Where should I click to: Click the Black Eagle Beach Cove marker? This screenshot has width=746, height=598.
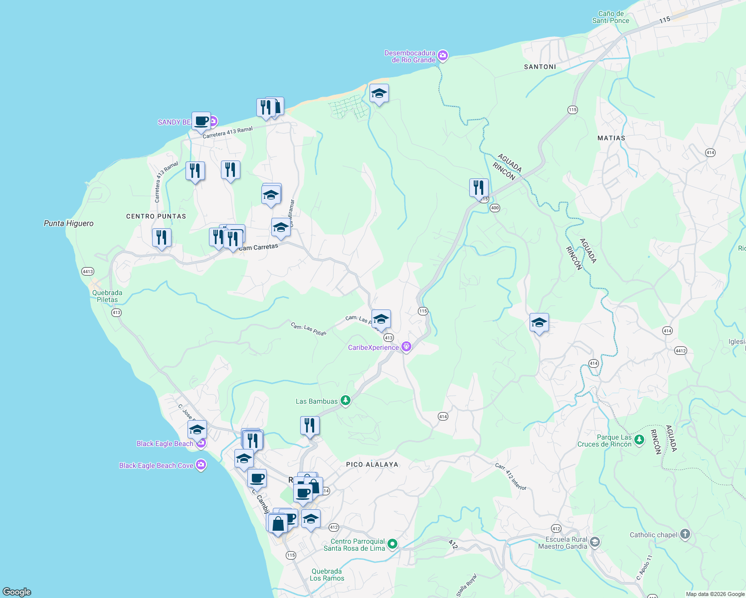tap(201, 465)
